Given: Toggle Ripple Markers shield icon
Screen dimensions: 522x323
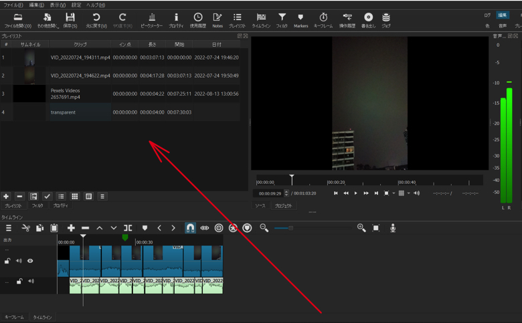Looking at the screenshot, I should 247,228.
